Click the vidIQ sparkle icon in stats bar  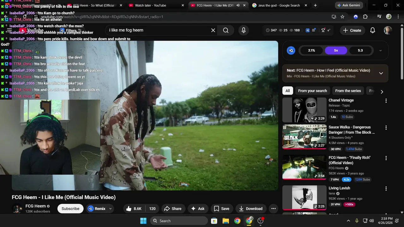329,30
